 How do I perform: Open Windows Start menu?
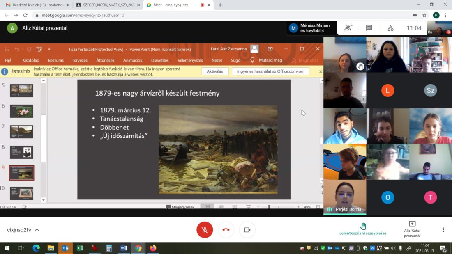(x=7, y=248)
